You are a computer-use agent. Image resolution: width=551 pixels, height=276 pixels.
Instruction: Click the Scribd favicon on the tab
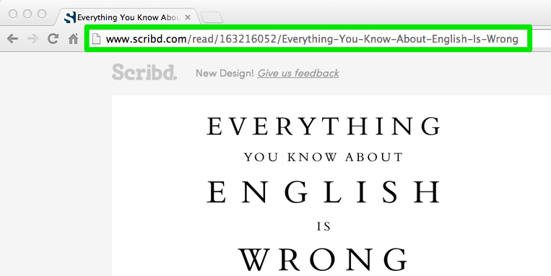pyautogui.click(x=70, y=17)
